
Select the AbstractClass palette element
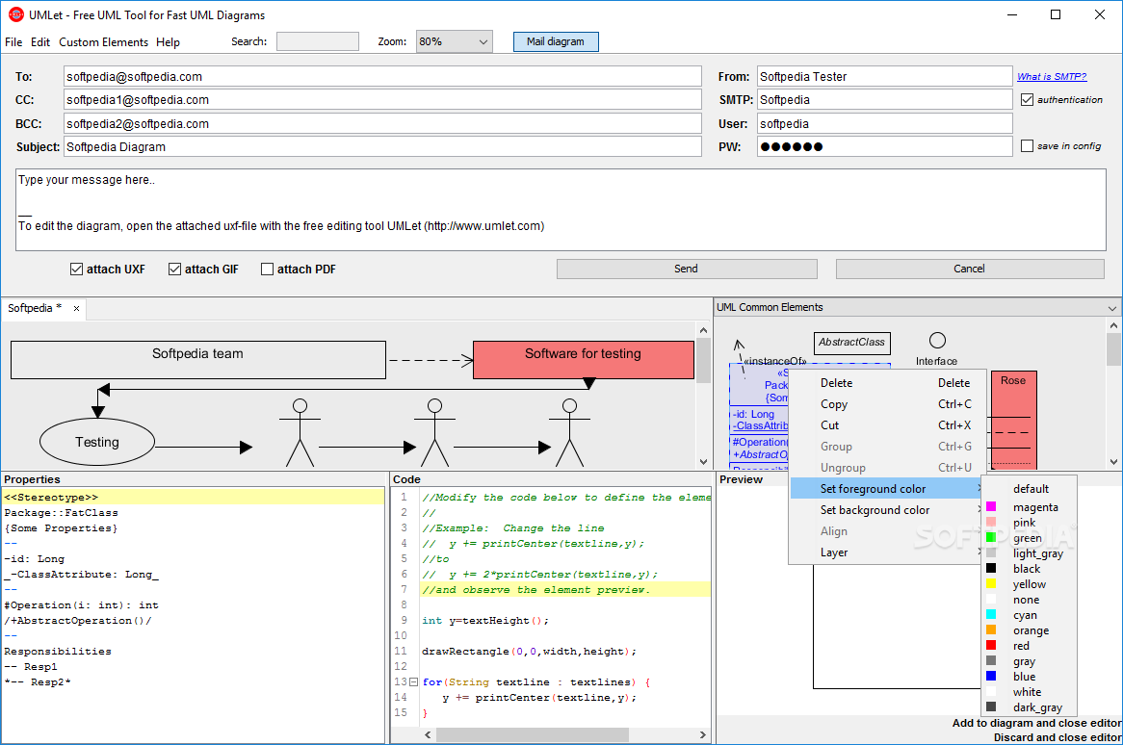(851, 342)
